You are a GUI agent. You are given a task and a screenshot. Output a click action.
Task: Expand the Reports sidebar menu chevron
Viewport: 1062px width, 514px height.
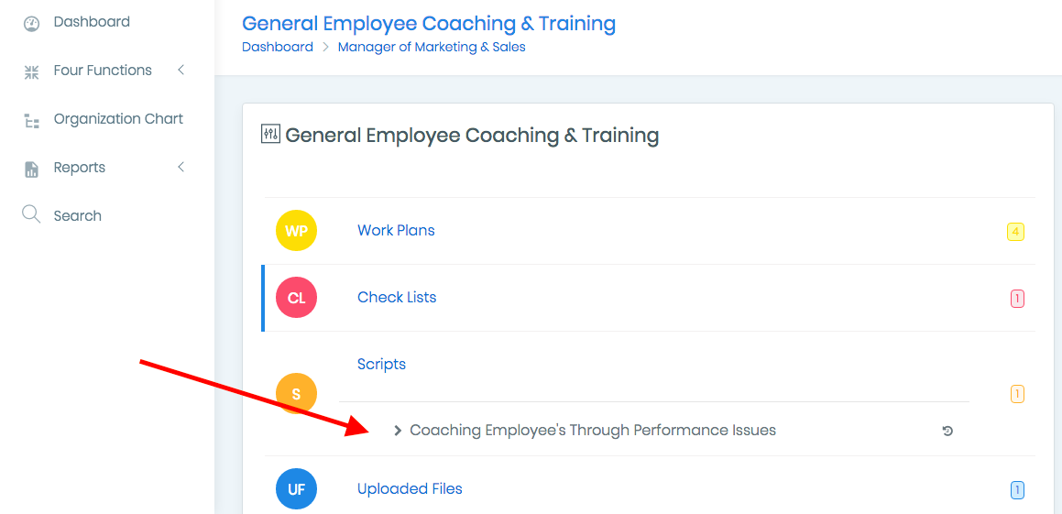(x=181, y=167)
